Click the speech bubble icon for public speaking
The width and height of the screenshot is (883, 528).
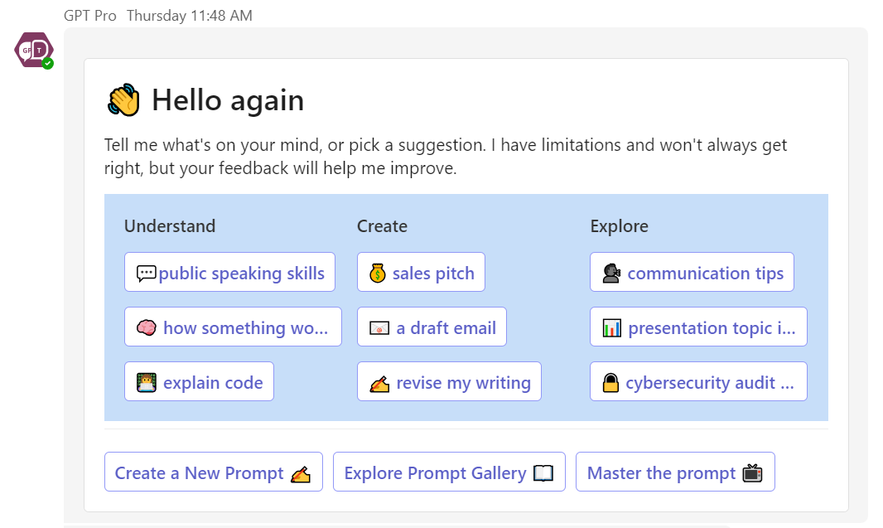pos(146,274)
